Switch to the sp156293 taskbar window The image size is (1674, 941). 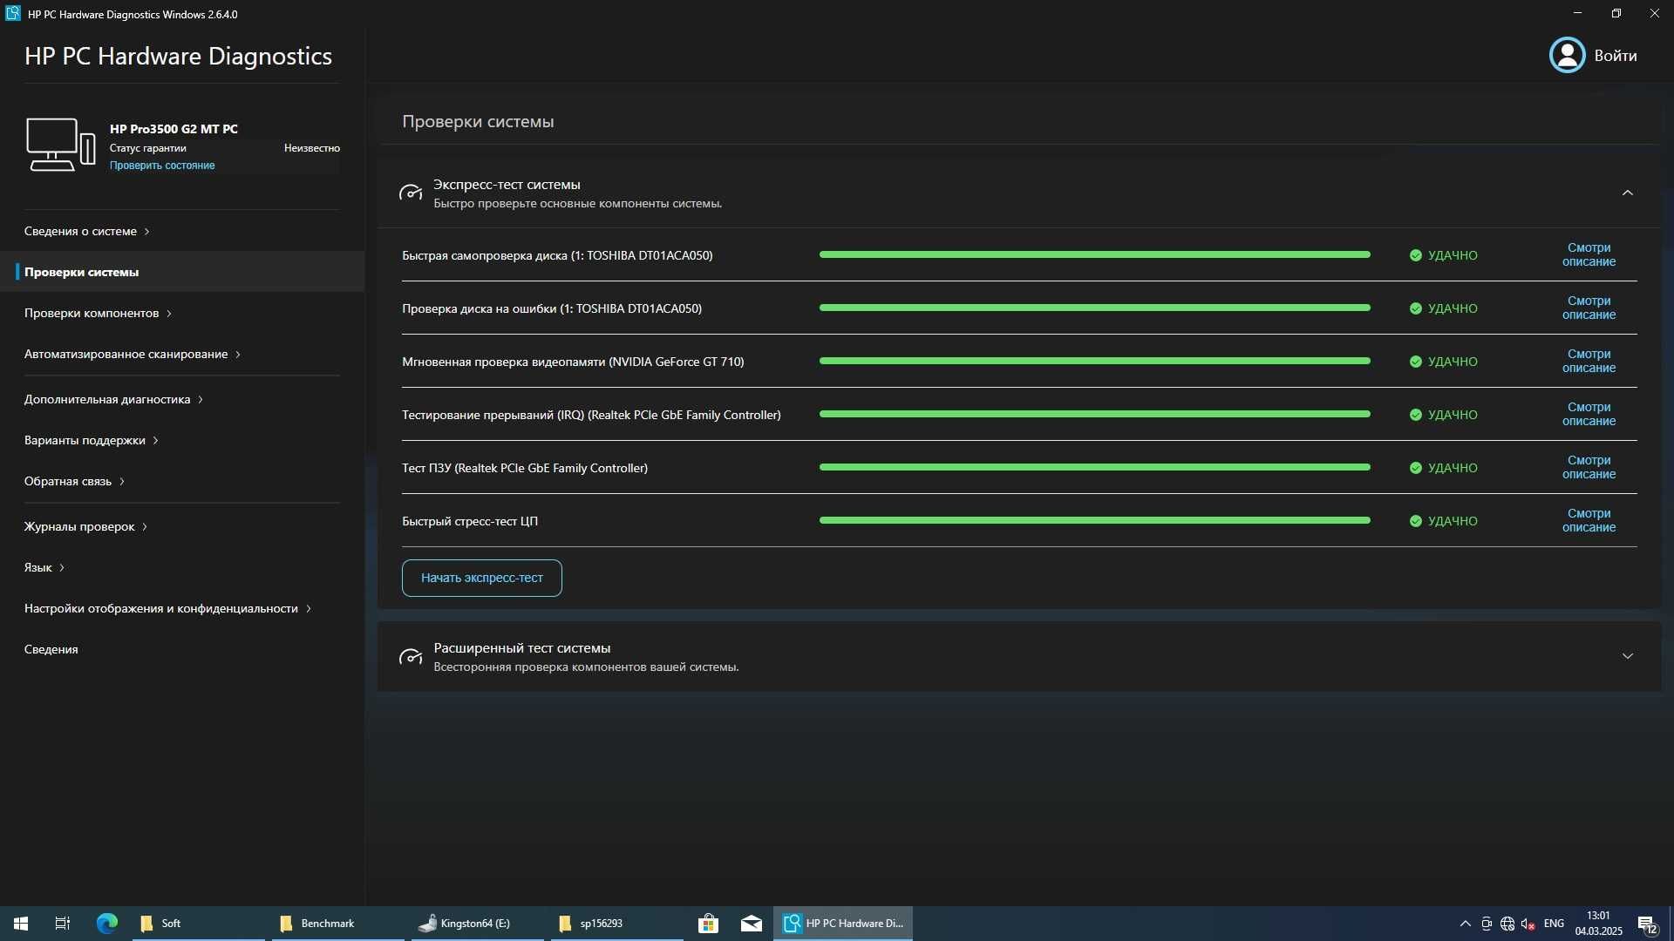tap(617, 924)
